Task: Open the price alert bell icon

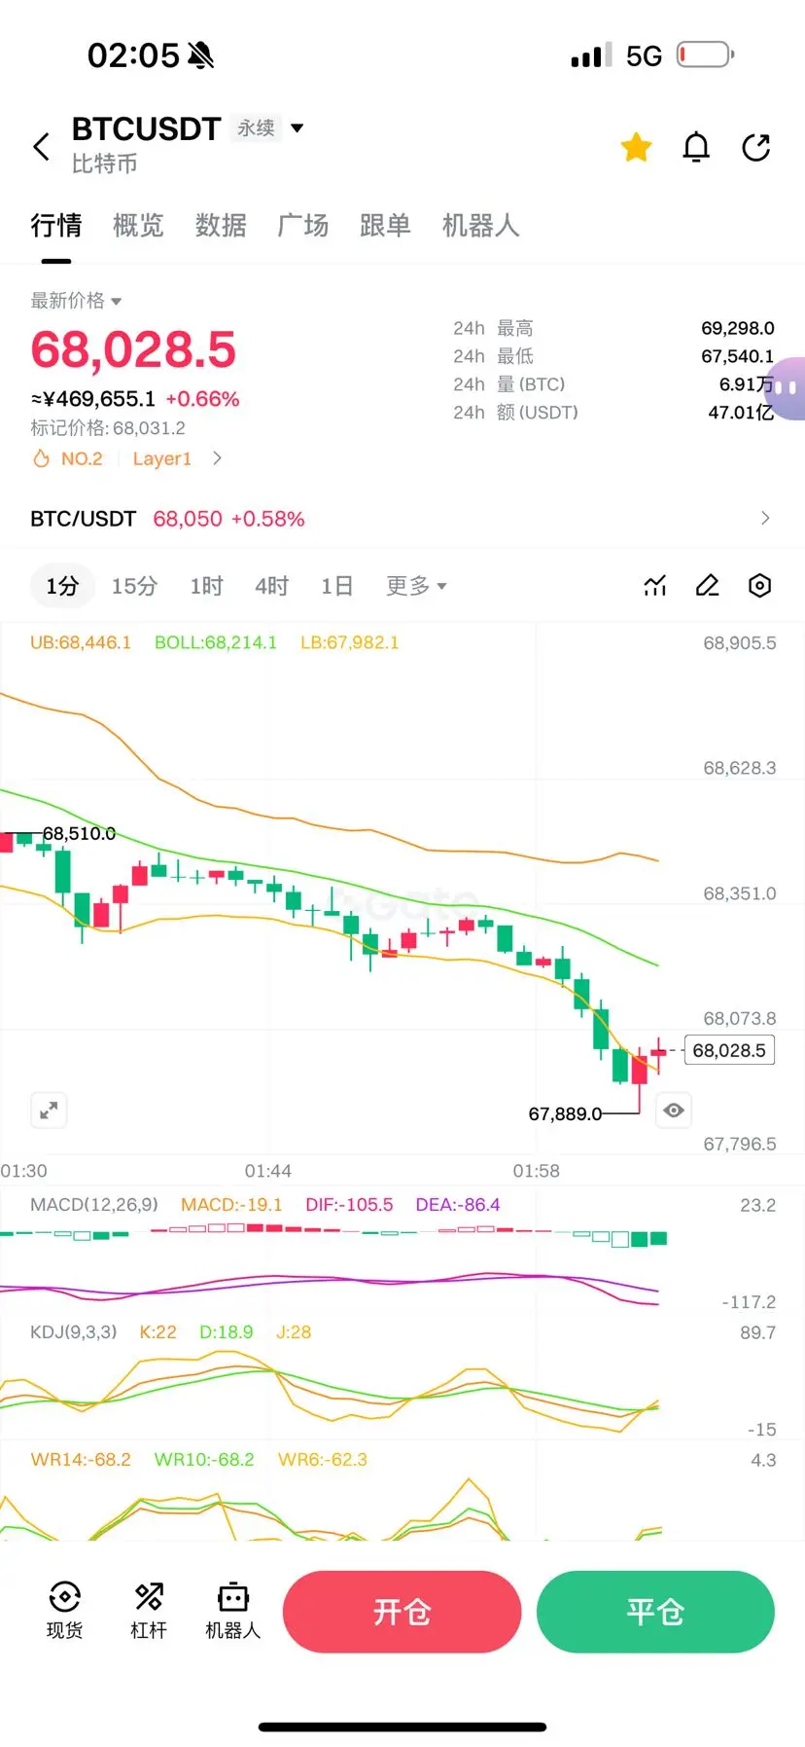Action: pyautogui.click(x=696, y=147)
